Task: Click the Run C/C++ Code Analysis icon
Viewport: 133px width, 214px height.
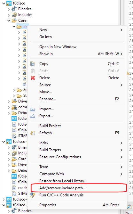Action: pyautogui.click(x=33, y=195)
